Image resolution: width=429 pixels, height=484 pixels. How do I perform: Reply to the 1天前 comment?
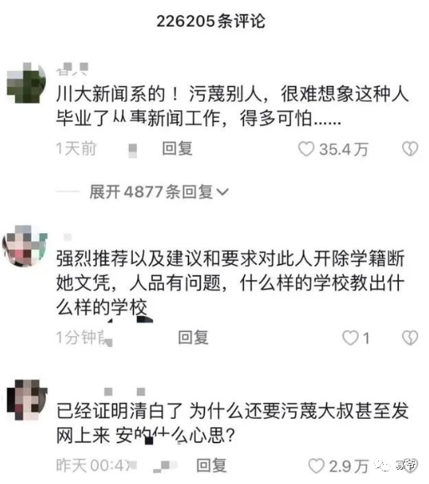click(x=177, y=149)
